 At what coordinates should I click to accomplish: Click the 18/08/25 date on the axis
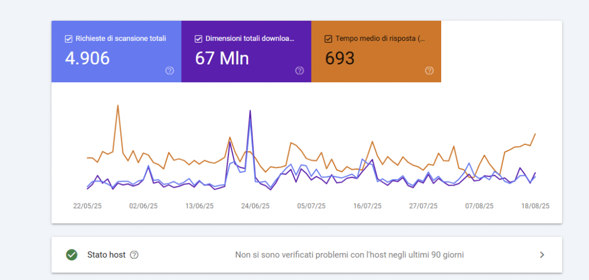[536, 205]
